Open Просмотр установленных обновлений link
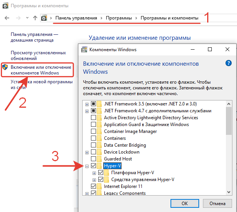The width and height of the screenshot is (237, 212). point(38,55)
